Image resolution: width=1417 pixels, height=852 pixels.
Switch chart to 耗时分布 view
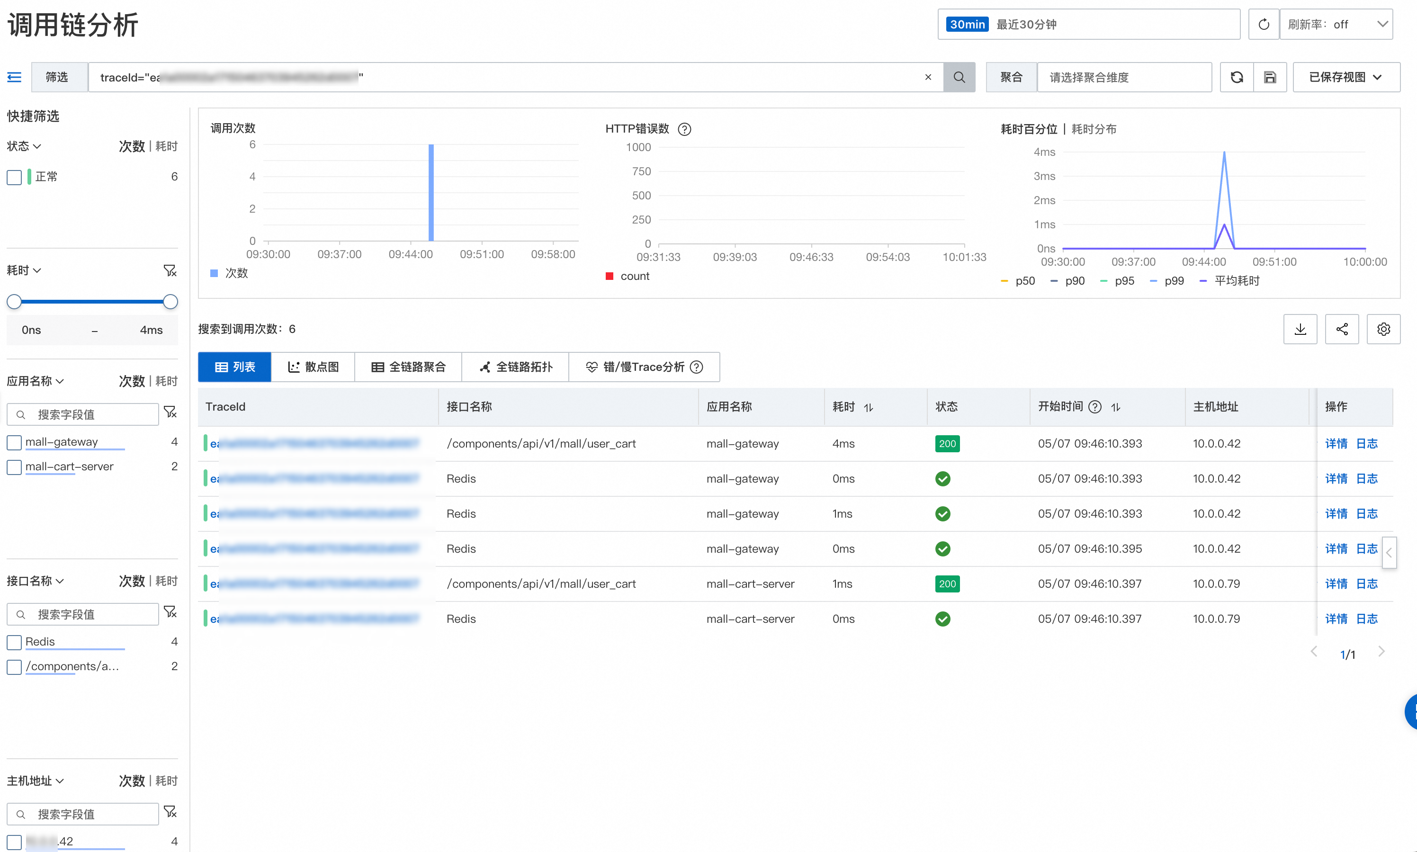[x=1094, y=129]
